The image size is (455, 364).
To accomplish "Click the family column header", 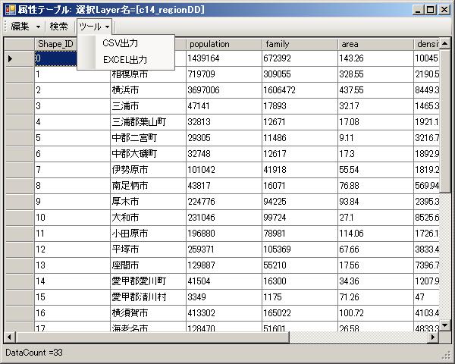I will point(298,44).
